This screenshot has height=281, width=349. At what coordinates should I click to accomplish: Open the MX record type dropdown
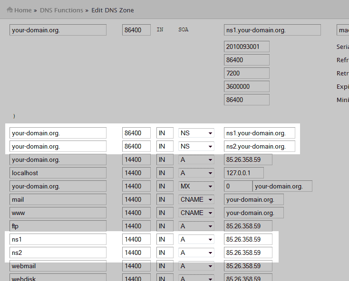(x=196, y=186)
